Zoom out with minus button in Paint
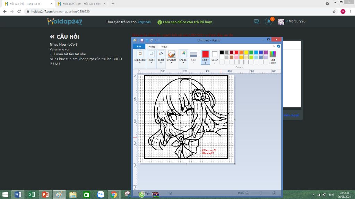 (247, 193)
